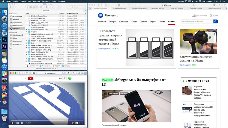The height and width of the screenshot is (128, 228).
Task: Click the YouTube video progress bar
Action: (x=46, y=120)
